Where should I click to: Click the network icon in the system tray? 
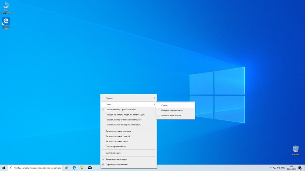(274, 168)
